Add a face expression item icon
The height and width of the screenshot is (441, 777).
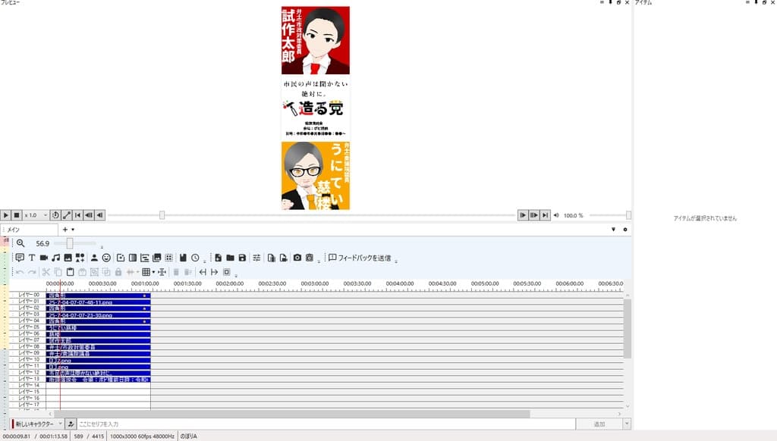point(106,258)
